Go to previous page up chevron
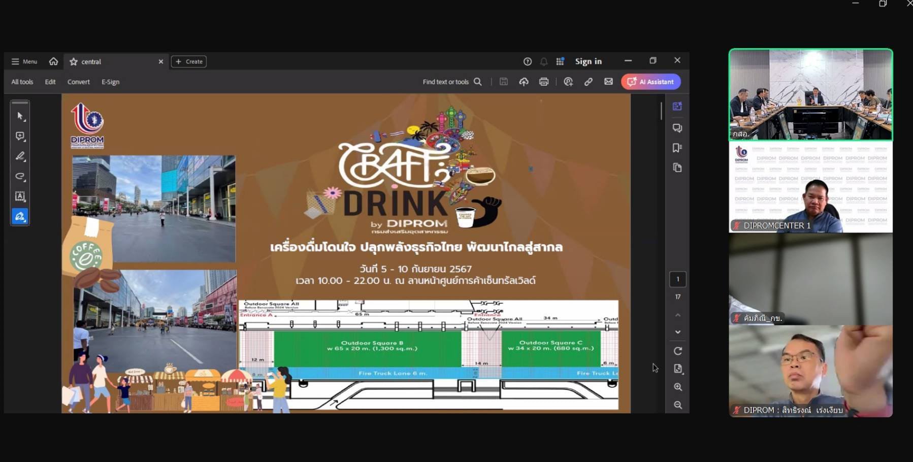913x462 pixels. coord(678,315)
